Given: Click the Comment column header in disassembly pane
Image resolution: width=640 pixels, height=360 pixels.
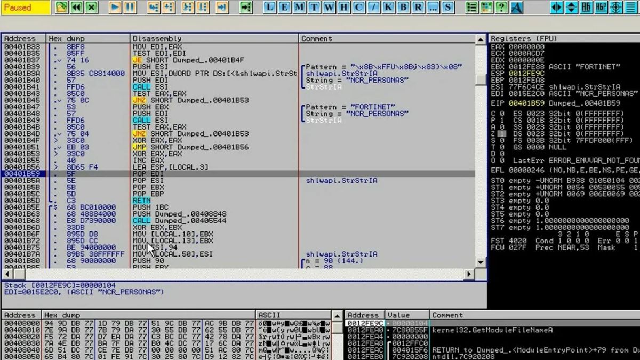Looking at the screenshot, I should [386, 38].
